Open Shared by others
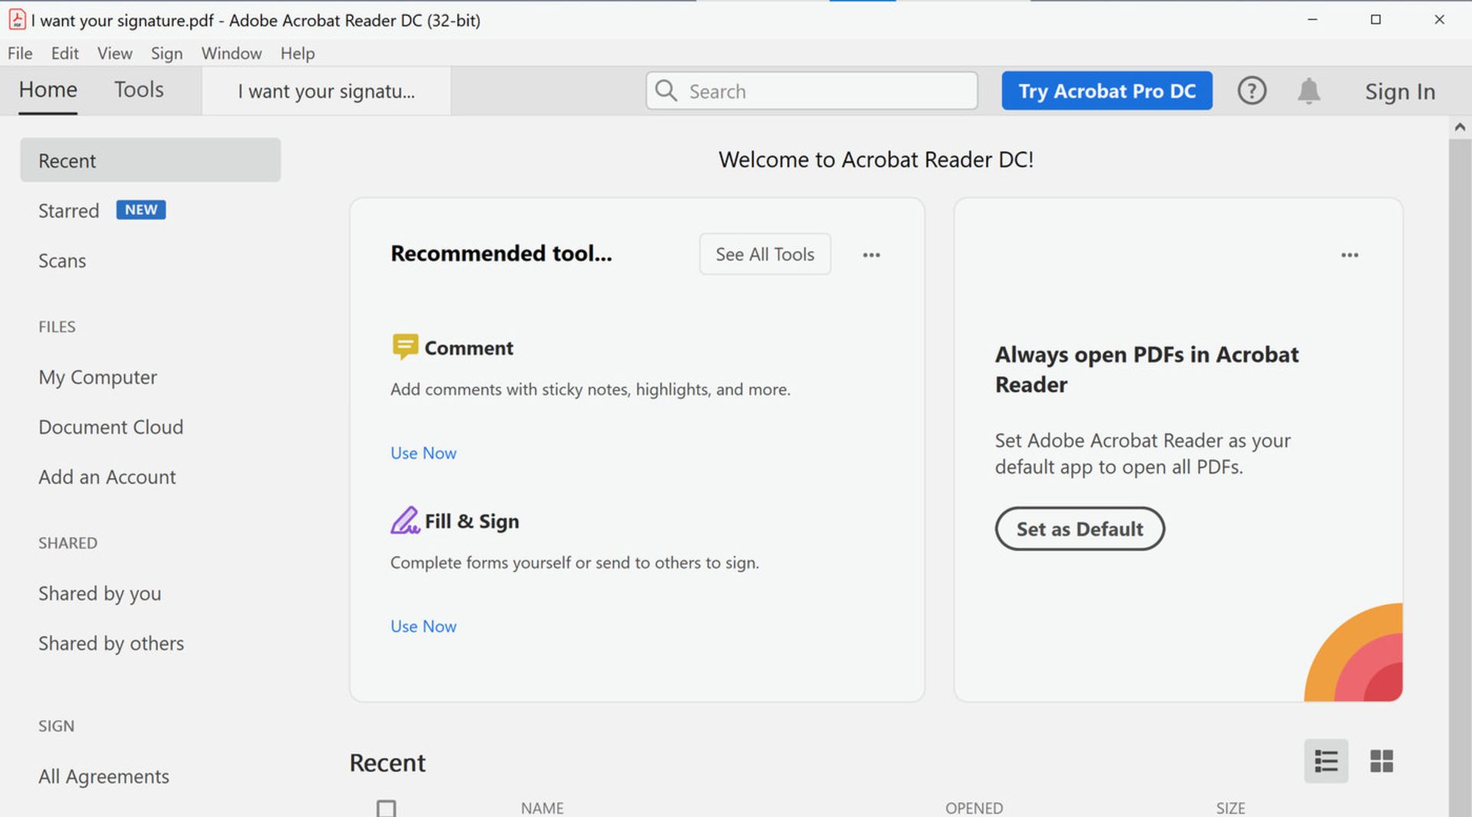This screenshot has width=1472, height=817. pos(111,643)
